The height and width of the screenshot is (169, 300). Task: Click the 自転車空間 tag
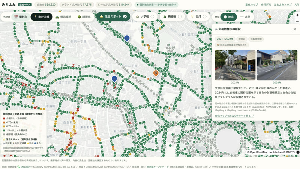point(256,39)
